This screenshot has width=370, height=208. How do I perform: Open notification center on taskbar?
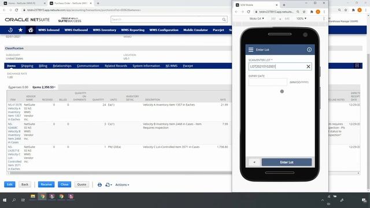(364, 200)
